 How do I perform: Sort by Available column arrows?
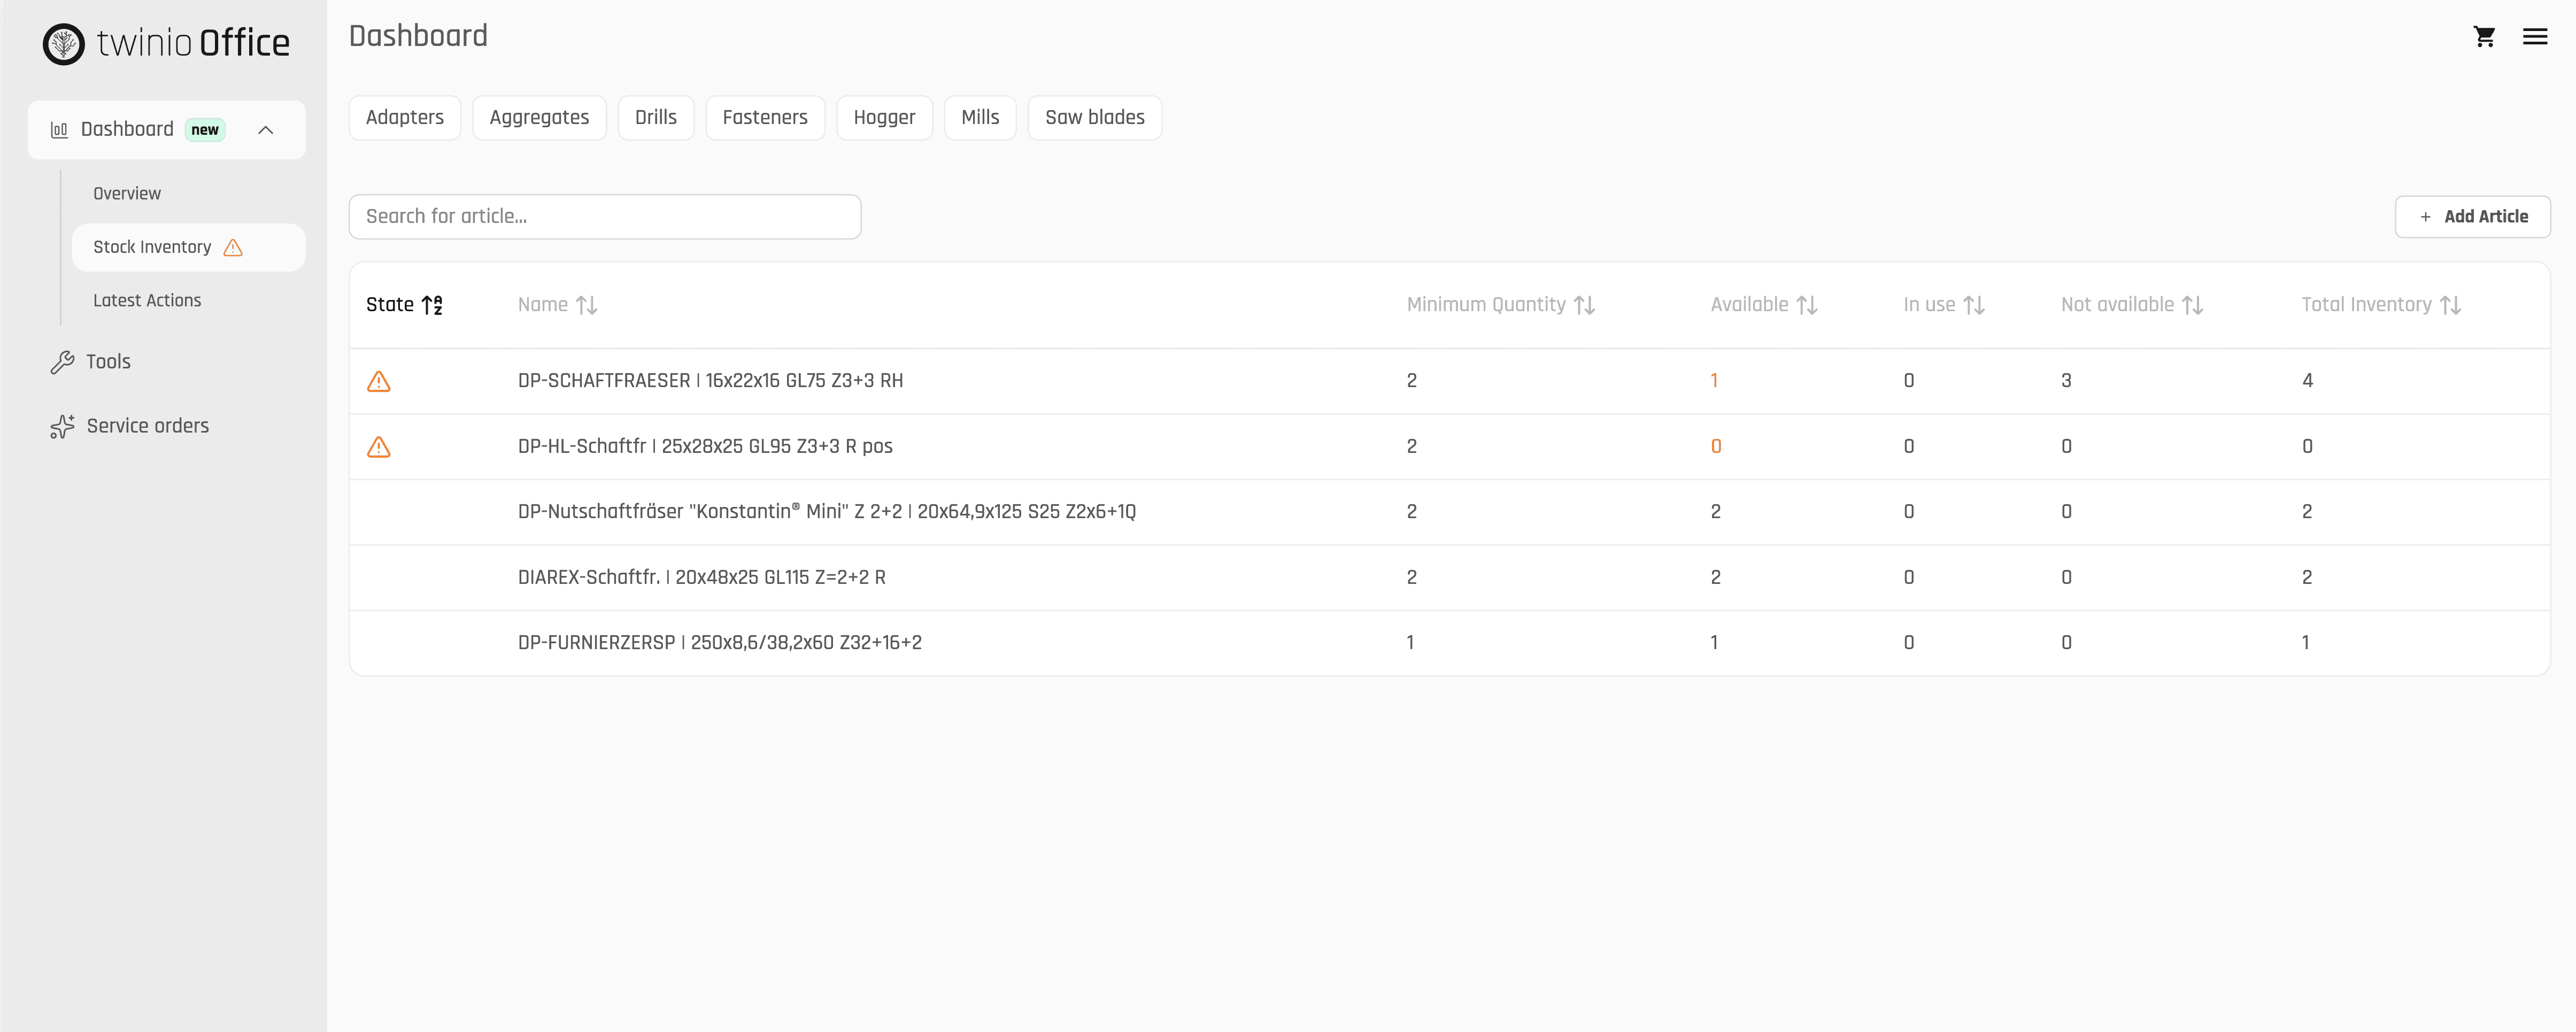1806,305
